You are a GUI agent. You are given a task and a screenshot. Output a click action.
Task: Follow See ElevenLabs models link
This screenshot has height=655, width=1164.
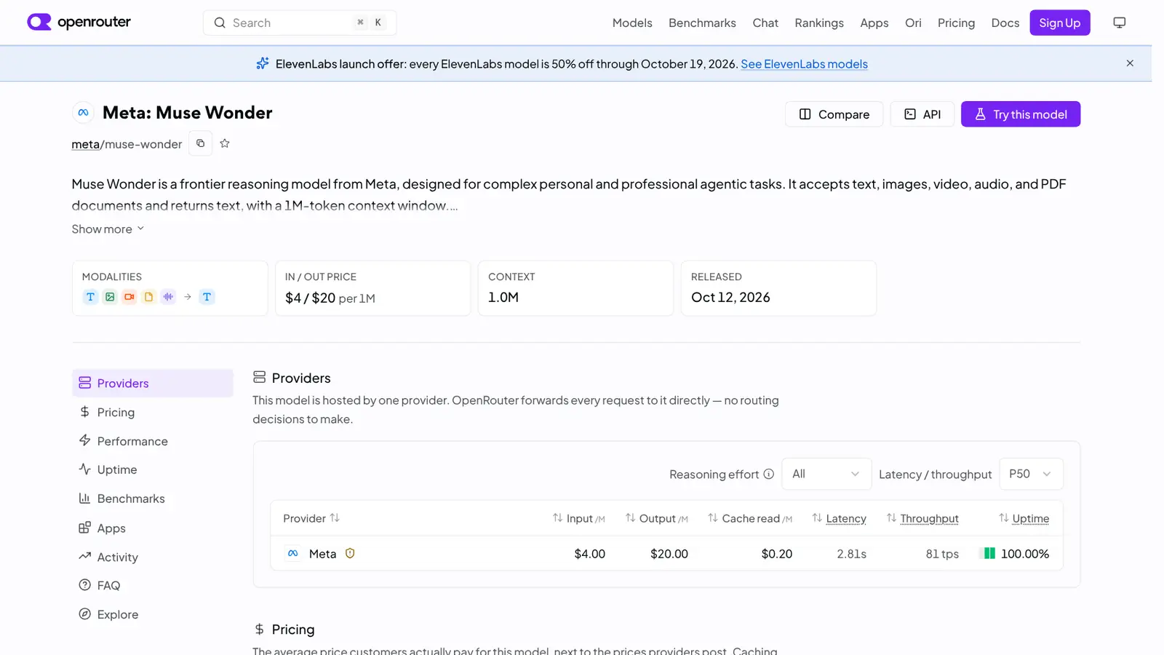[x=804, y=64]
